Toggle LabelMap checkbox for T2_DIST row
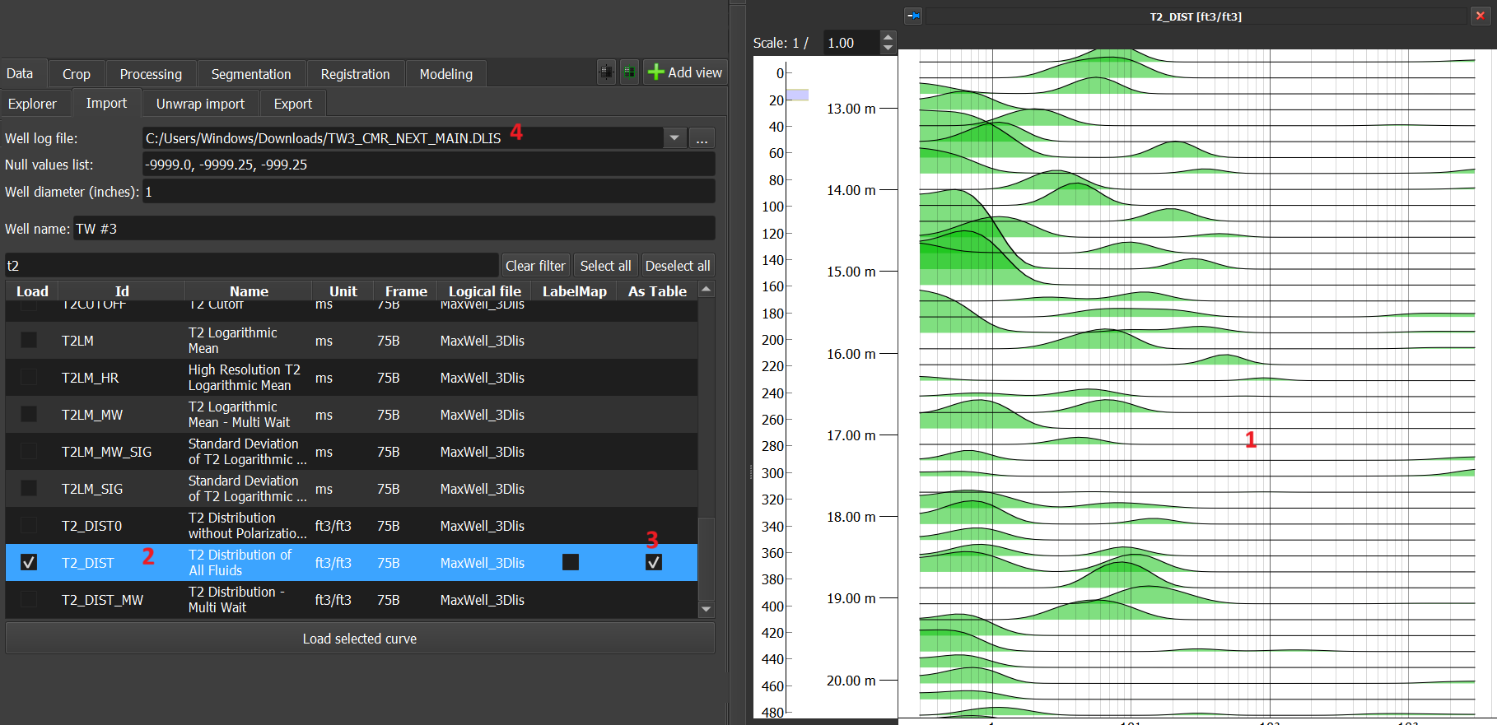 (x=571, y=562)
